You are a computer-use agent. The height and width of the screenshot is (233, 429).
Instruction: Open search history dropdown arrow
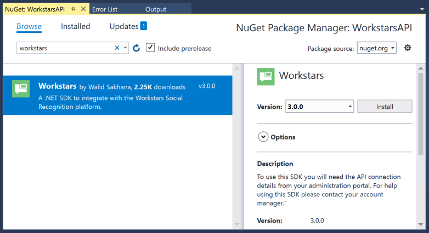coord(125,48)
